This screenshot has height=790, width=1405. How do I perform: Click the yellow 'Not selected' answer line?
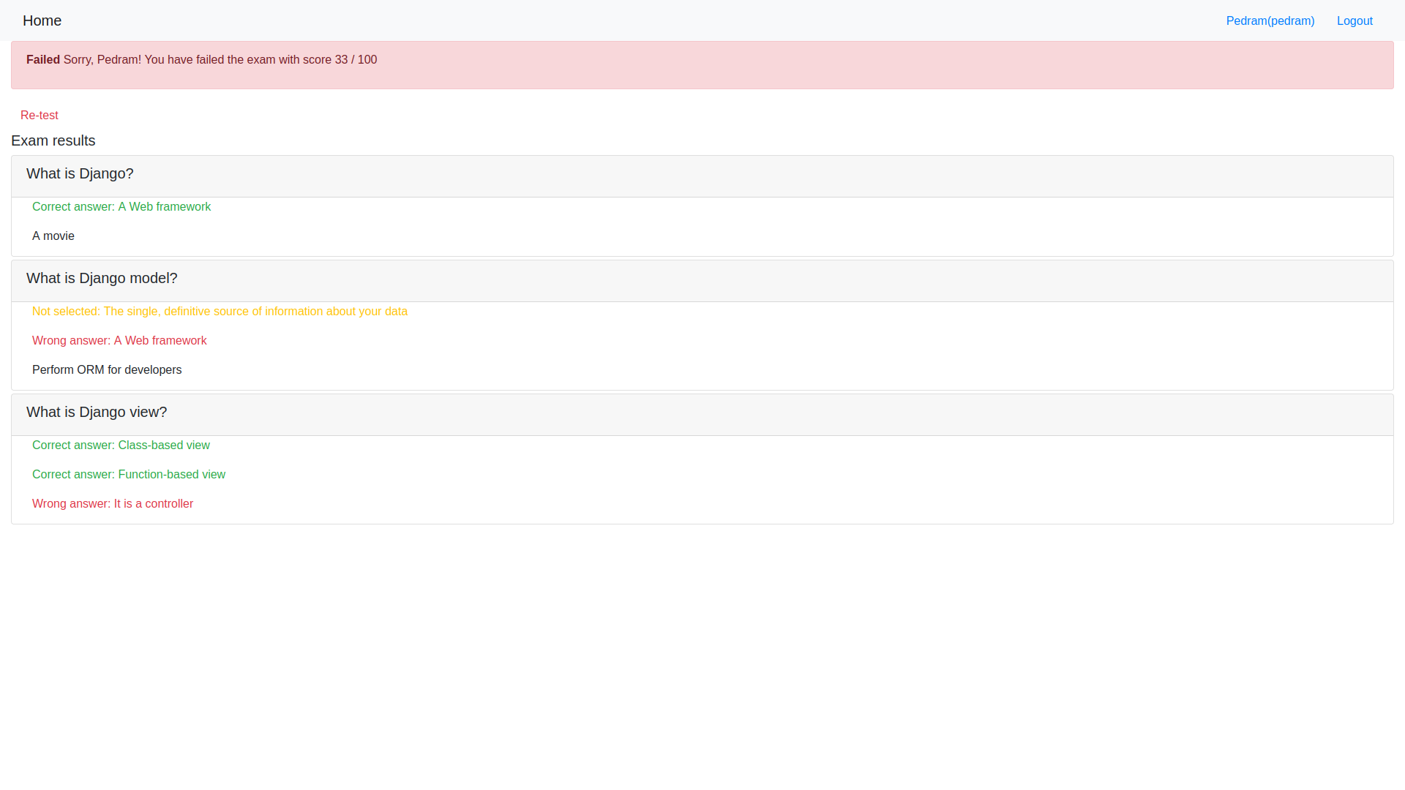pyautogui.click(x=220, y=311)
